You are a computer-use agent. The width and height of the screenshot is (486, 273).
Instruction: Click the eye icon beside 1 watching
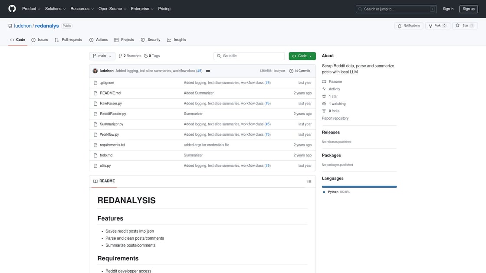324,104
